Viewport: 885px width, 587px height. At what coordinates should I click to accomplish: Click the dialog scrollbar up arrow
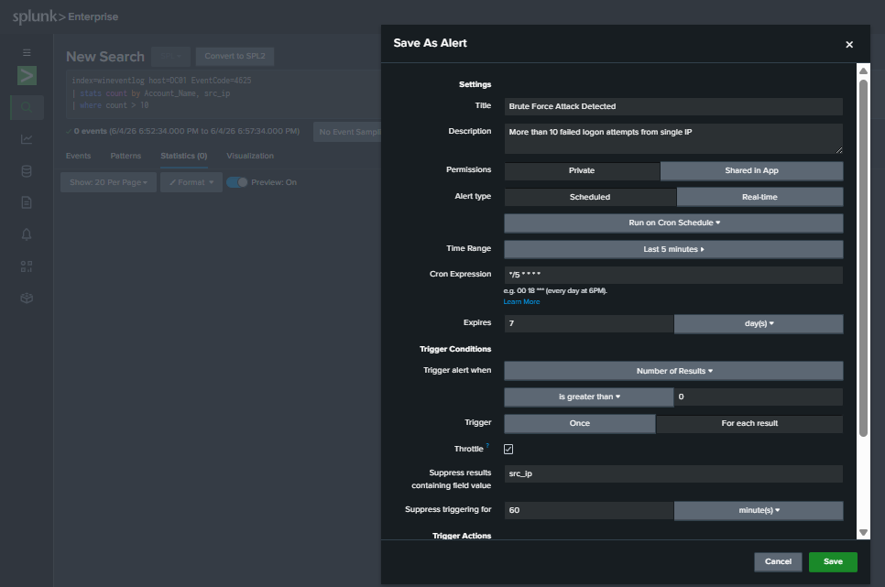tap(863, 71)
